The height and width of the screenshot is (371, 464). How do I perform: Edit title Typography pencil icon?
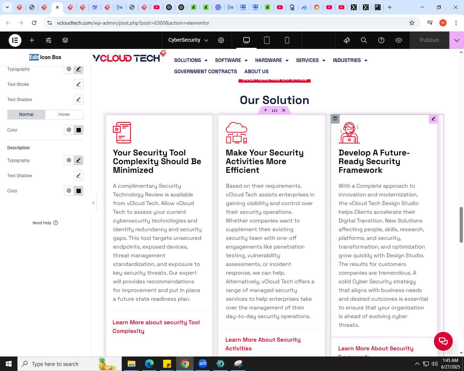pos(78,69)
